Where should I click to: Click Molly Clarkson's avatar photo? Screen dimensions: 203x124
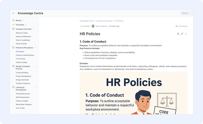point(93,26)
